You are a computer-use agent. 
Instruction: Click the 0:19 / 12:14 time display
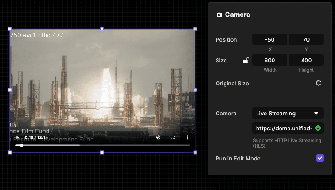pyautogui.click(x=36, y=137)
